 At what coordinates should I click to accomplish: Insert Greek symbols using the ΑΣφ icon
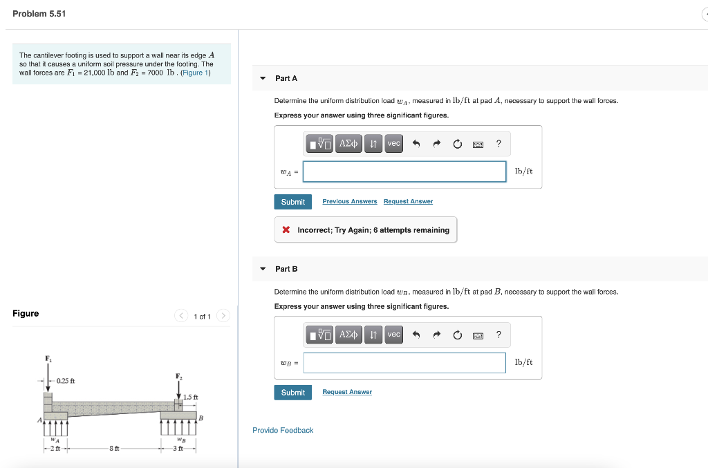[x=348, y=143]
